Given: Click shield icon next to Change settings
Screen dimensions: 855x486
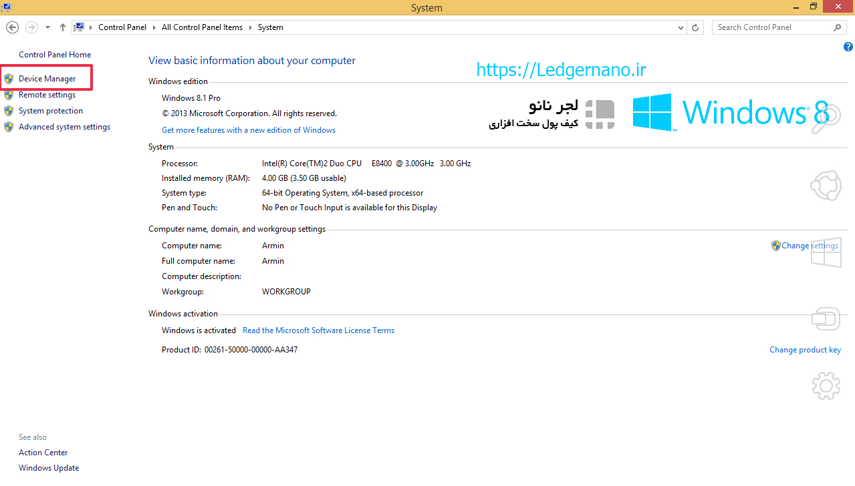Looking at the screenshot, I should pyautogui.click(x=775, y=246).
